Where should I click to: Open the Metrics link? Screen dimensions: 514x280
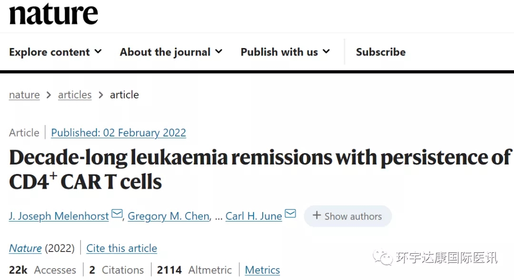coord(262,270)
